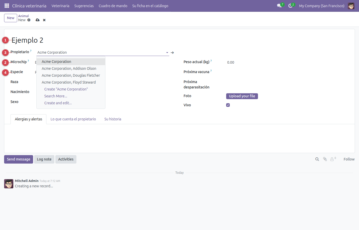
Task: Open owner record via arrow icon
Action: pyautogui.click(x=172, y=52)
